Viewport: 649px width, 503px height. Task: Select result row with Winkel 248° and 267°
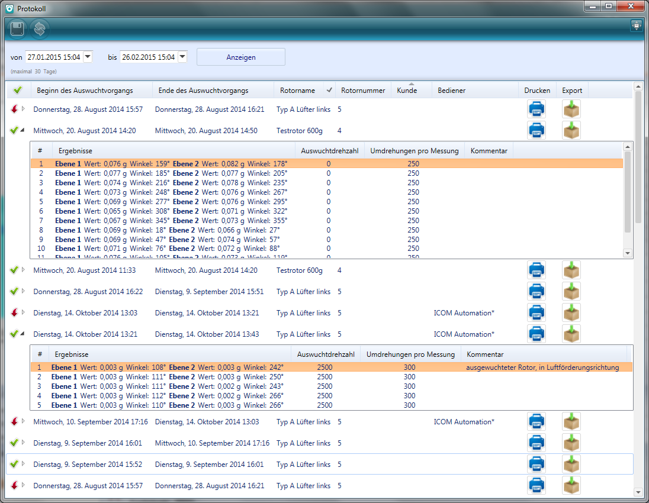tap(327, 192)
